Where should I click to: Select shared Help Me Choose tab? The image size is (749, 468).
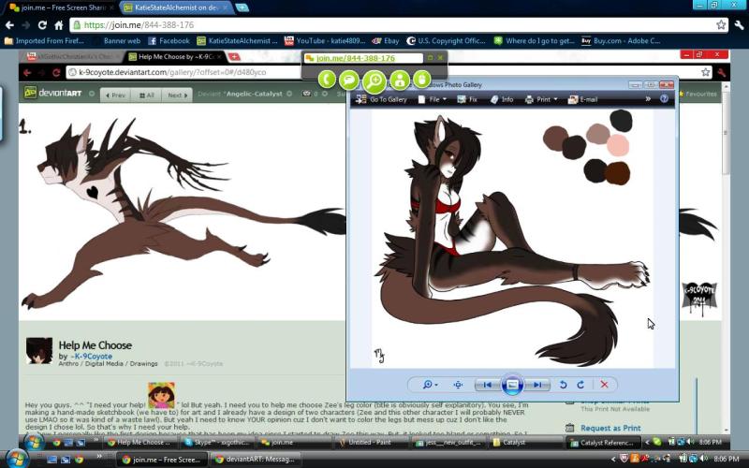pos(175,57)
